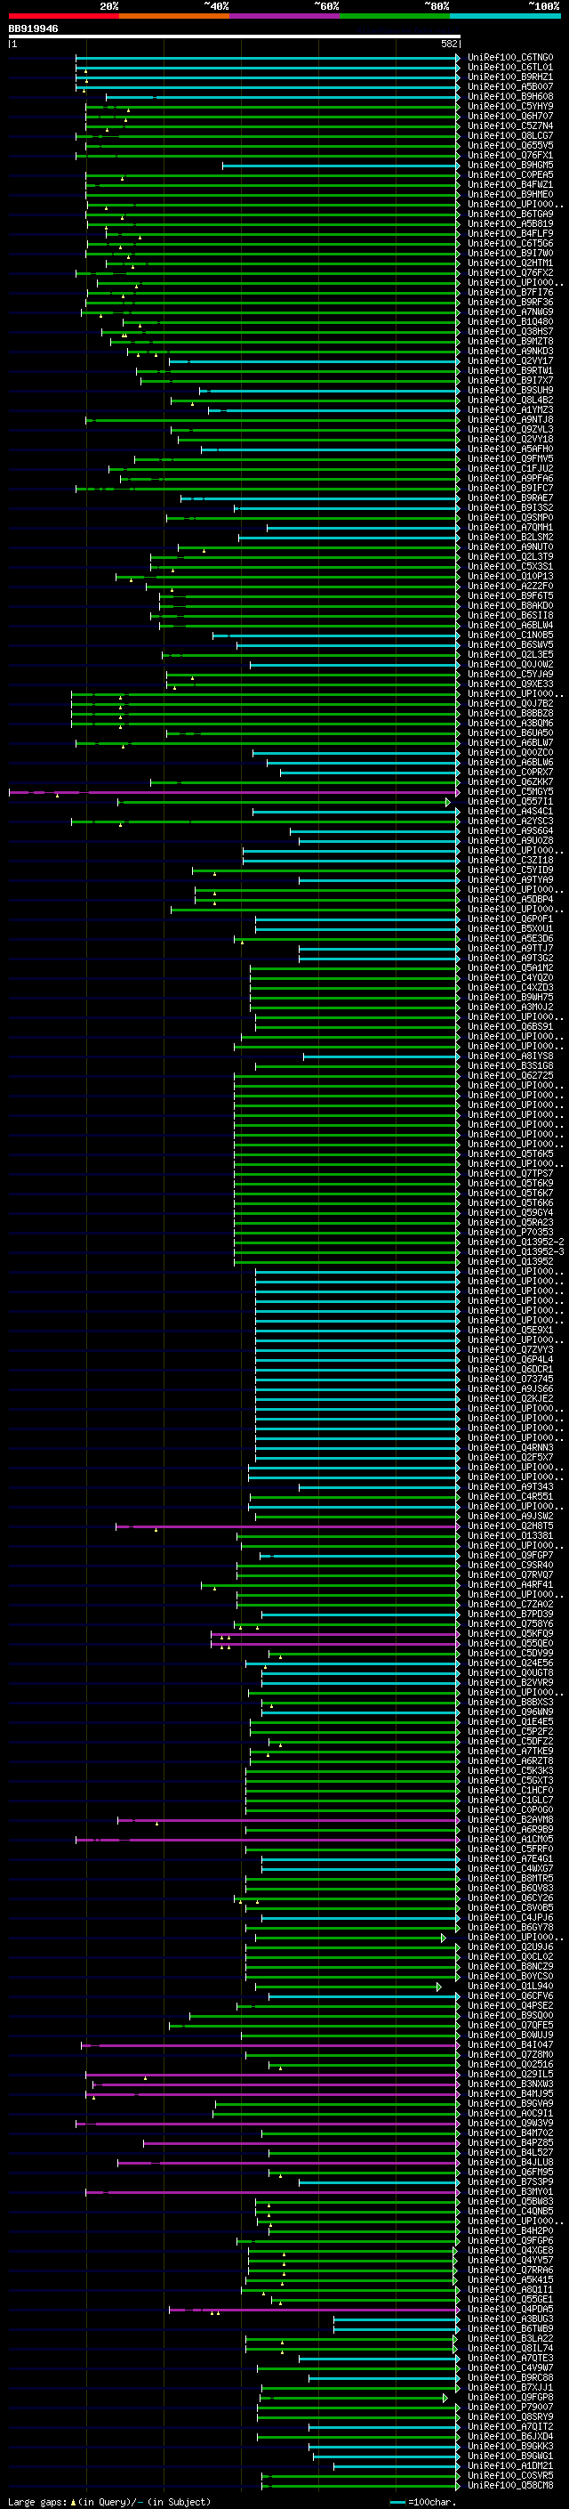The height and width of the screenshot is (2509, 569).
Task: Select purple hit UniRef100_C5MGY5
Action: tap(509, 792)
